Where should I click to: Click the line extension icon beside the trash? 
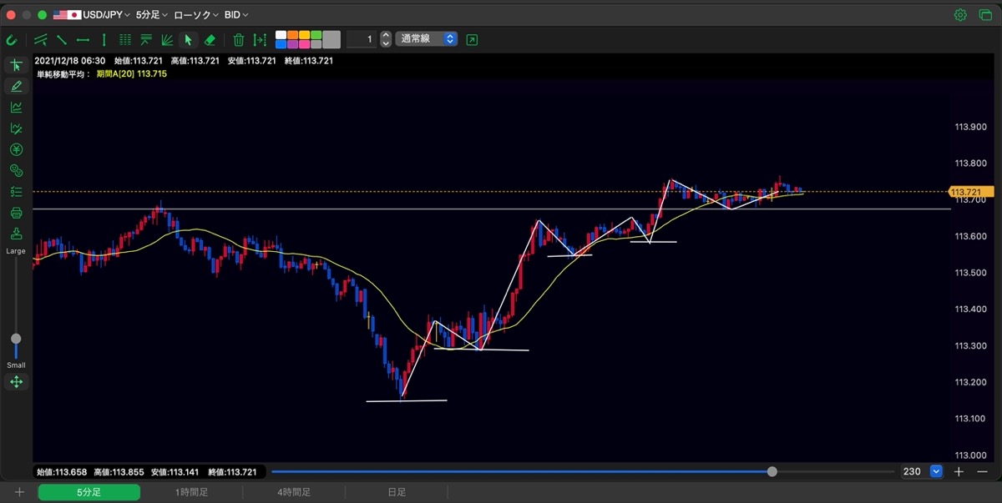click(261, 39)
